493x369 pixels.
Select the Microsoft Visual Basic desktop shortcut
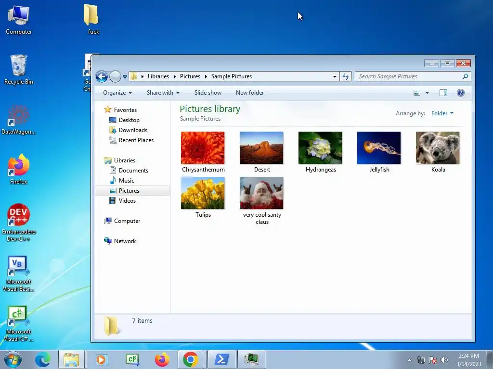pyautogui.click(x=19, y=273)
